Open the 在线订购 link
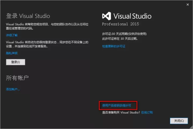193x129 pixels. pos(147,112)
